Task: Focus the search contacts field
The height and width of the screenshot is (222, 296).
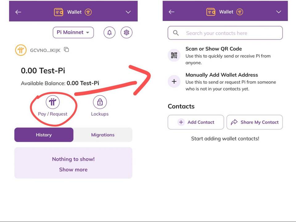Action: tap(225, 33)
